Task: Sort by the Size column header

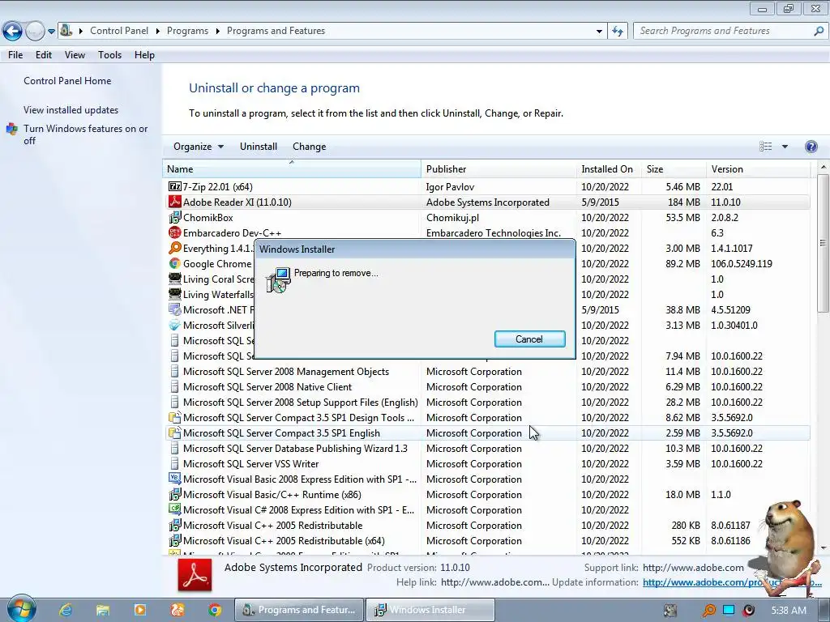Action: (x=674, y=169)
